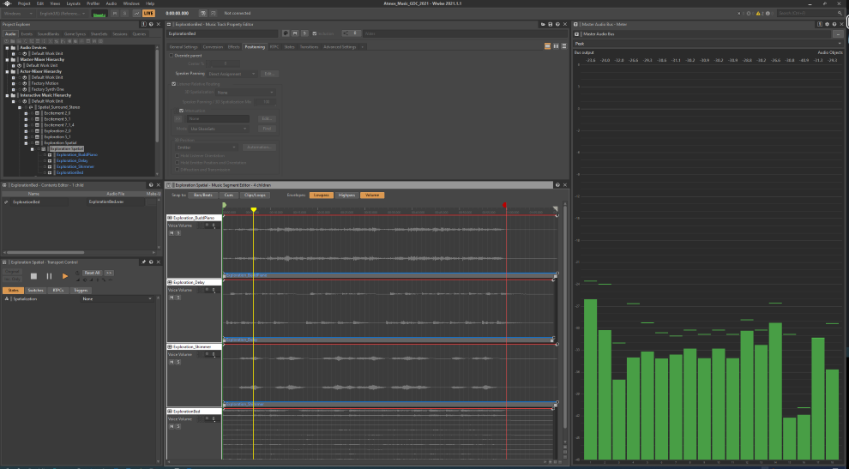Click the Automation button
The height and width of the screenshot is (469, 849).
coord(259,147)
